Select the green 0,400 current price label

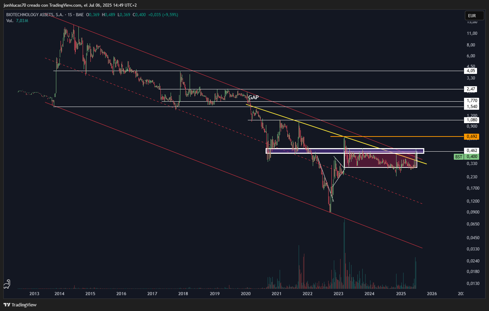(472, 157)
